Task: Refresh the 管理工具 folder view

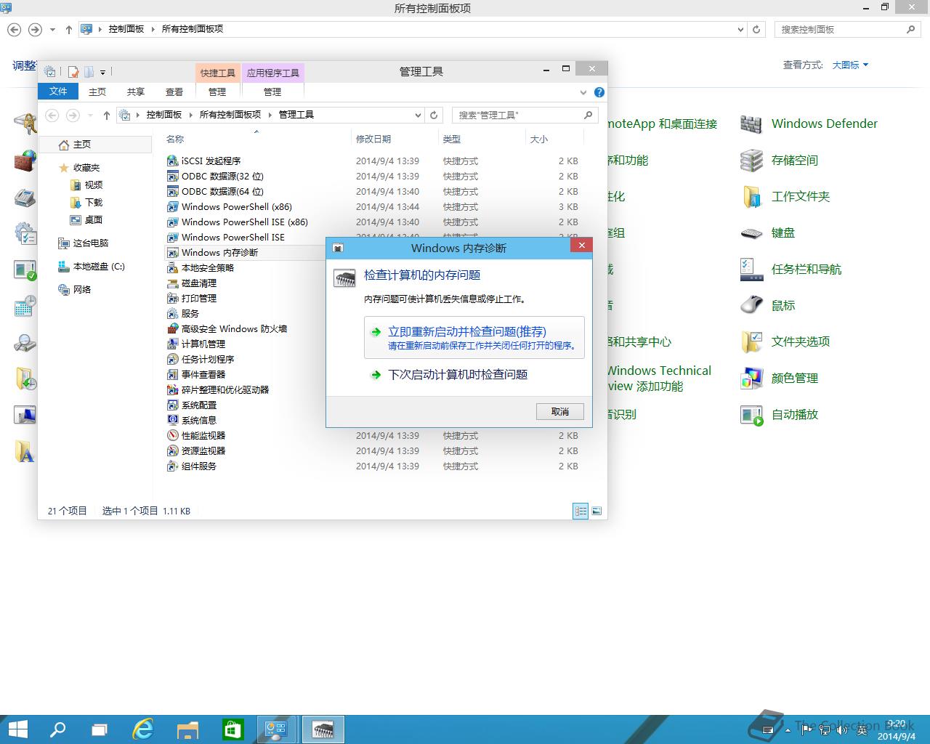Action: coord(434,115)
